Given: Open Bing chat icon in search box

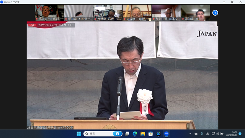Looking at the screenshot, I should (117, 134).
